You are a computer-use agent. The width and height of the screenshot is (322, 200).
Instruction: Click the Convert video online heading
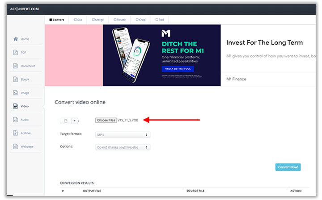(x=80, y=102)
